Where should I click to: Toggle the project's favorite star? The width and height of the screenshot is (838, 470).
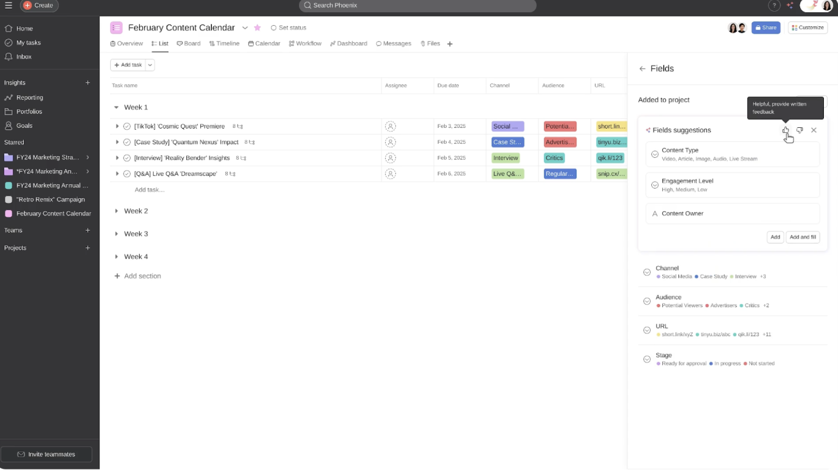click(x=257, y=28)
